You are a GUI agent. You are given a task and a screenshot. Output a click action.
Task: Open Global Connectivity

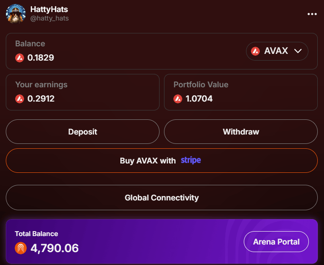pos(162,197)
